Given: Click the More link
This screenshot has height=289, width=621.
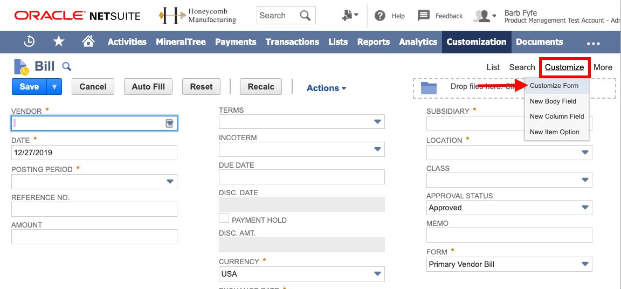Looking at the screenshot, I should pyautogui.click(x=603, y=67).
